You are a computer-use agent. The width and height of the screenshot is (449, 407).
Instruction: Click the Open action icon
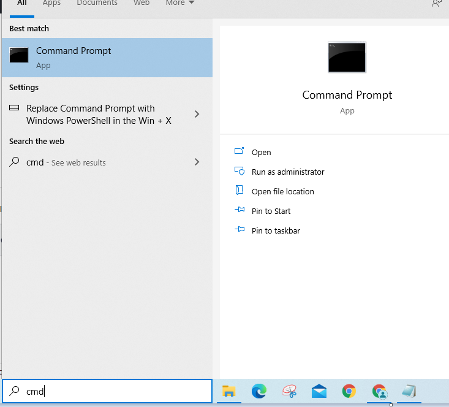pyautogui.click(x=239, y=151)
